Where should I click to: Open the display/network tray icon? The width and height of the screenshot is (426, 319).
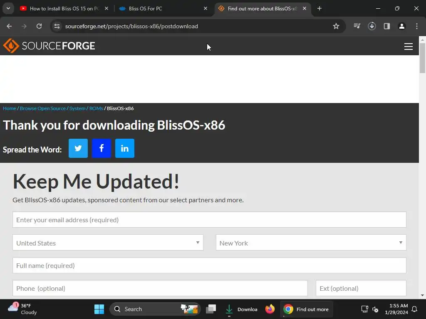pos(364,309)
